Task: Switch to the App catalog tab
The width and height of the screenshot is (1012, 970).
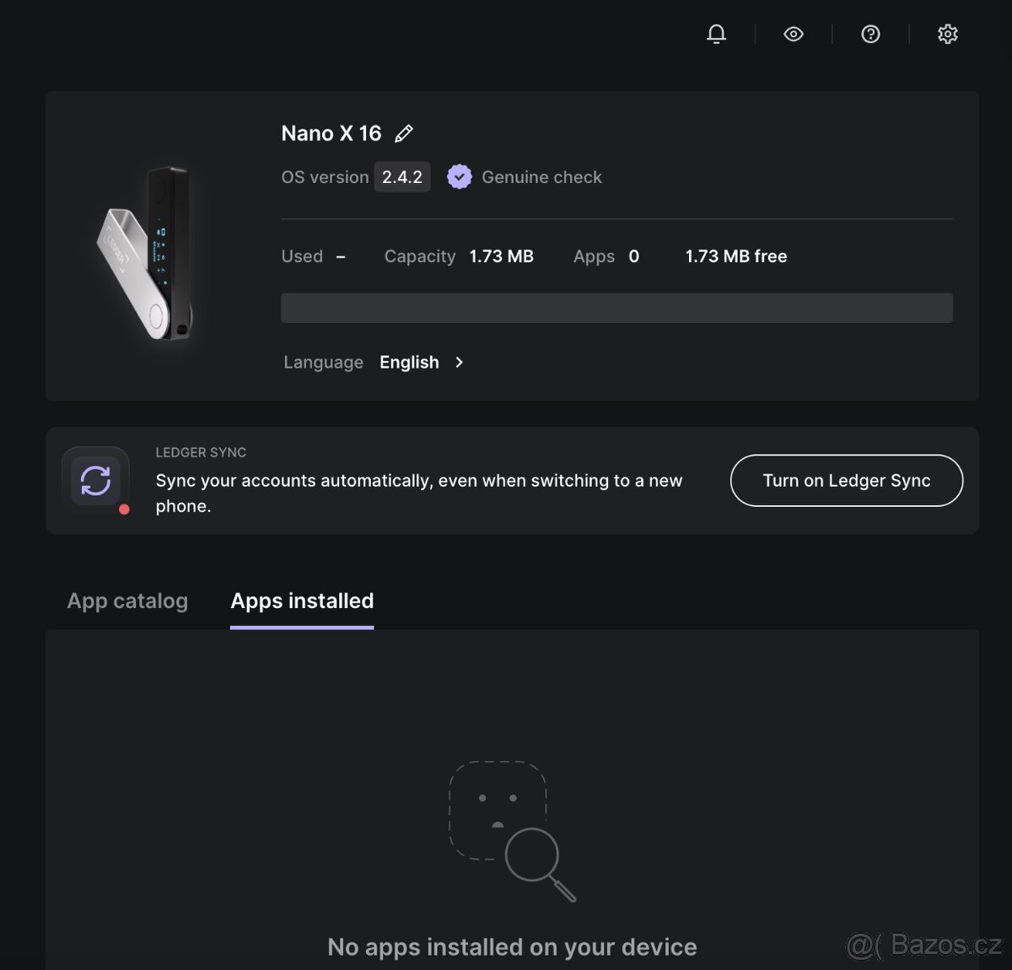Action: [127, 601]
